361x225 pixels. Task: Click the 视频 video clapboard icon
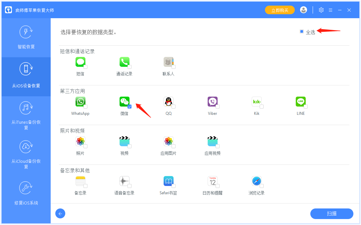124,141
